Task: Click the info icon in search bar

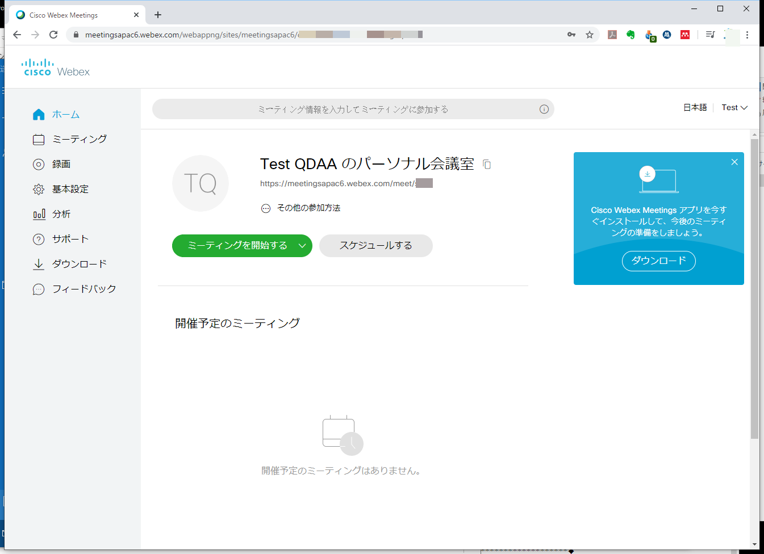Action: 544,109
